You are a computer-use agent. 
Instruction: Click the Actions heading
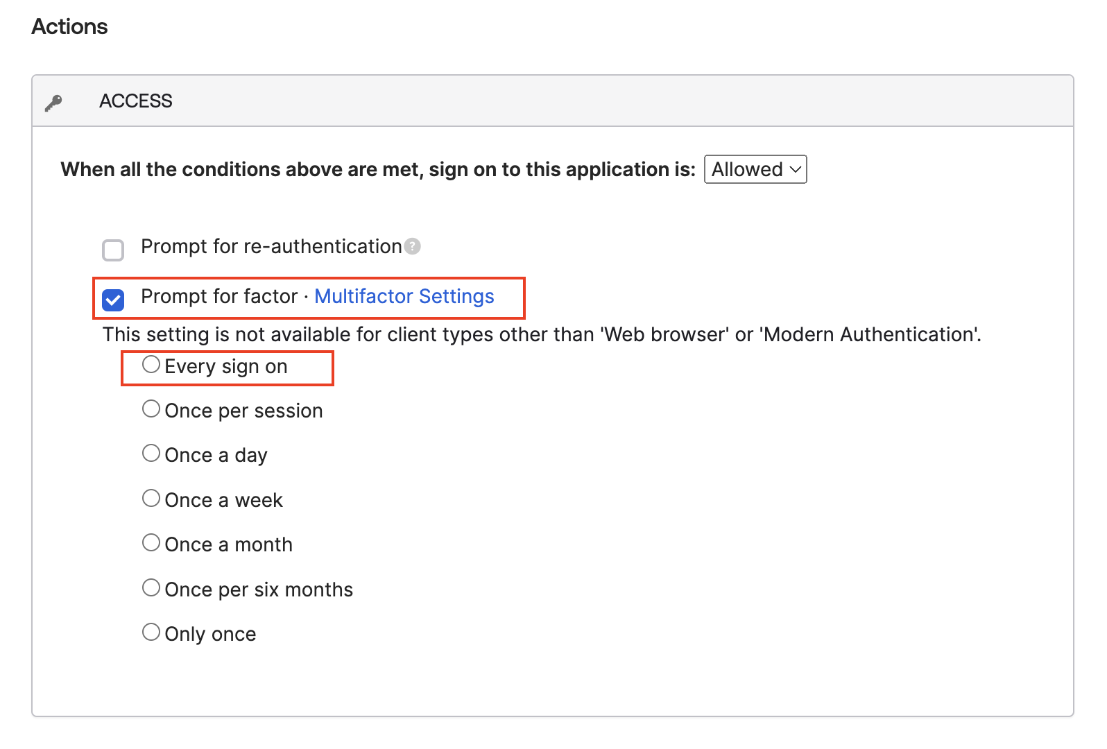pos(70,26)
